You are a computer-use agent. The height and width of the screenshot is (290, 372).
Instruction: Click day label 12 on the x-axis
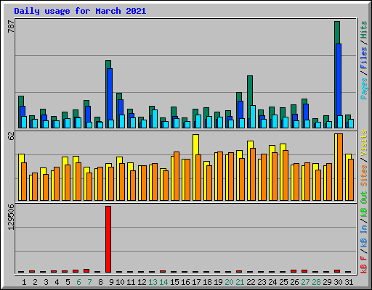[142, 282]
